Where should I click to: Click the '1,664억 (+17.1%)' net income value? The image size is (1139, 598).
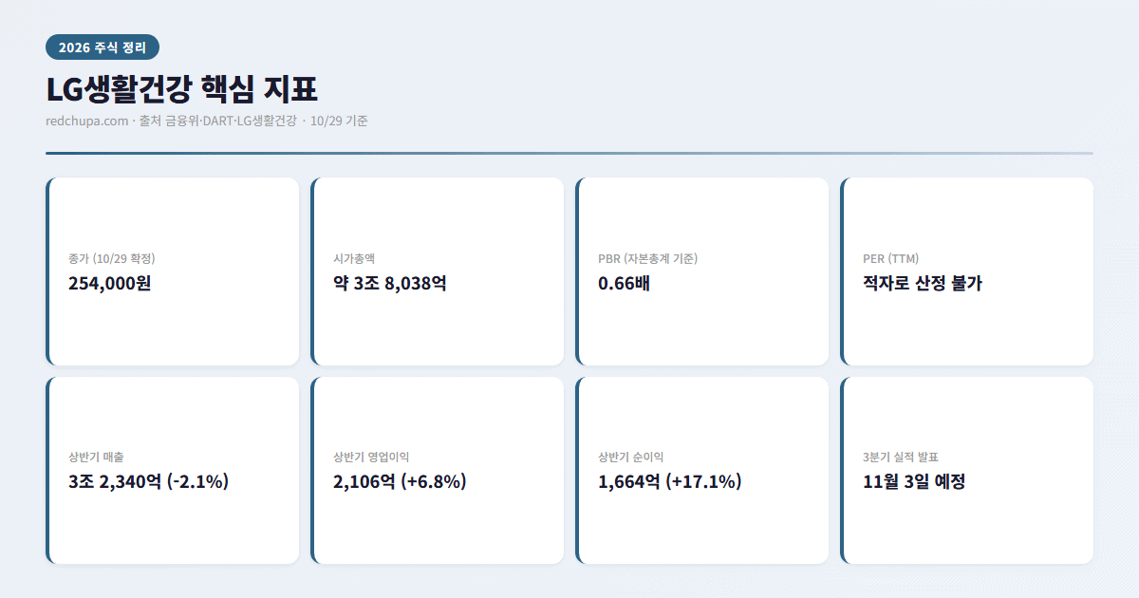[x=670, y=481]
